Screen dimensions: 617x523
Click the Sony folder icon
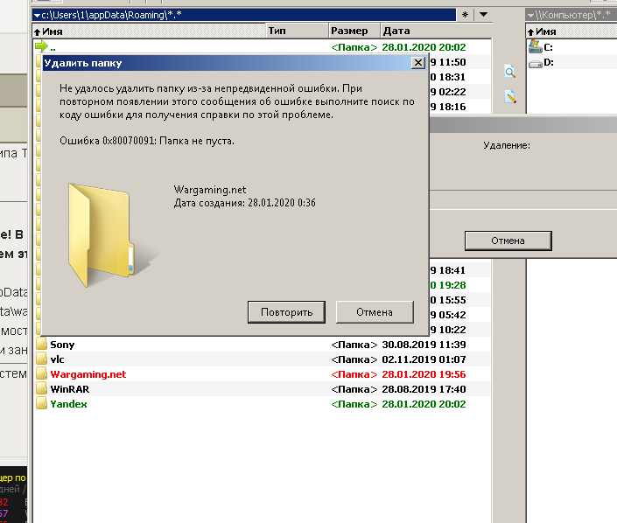pyautogui.click(x=41, y=345)
